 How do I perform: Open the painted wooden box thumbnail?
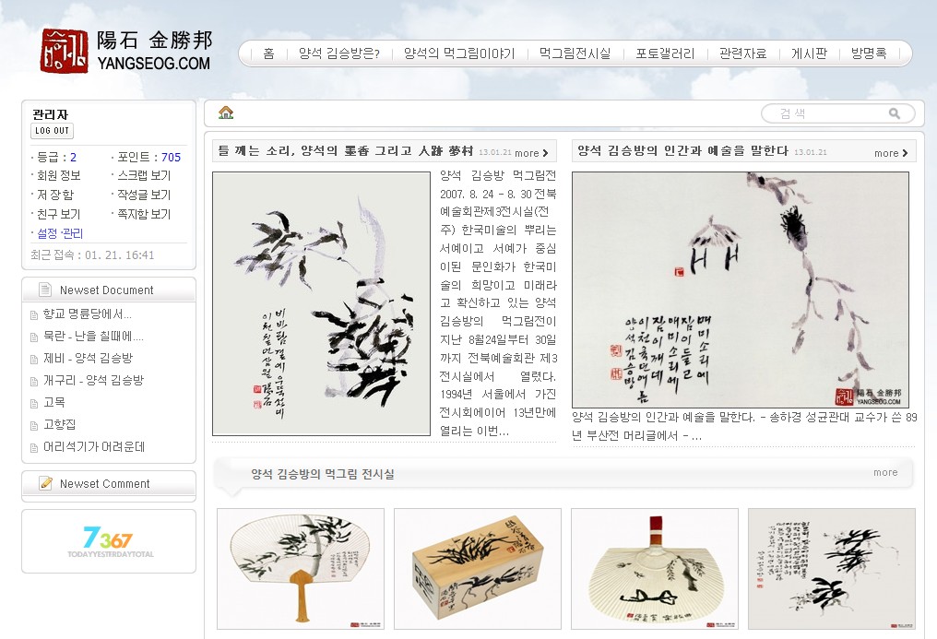point(478,569)
